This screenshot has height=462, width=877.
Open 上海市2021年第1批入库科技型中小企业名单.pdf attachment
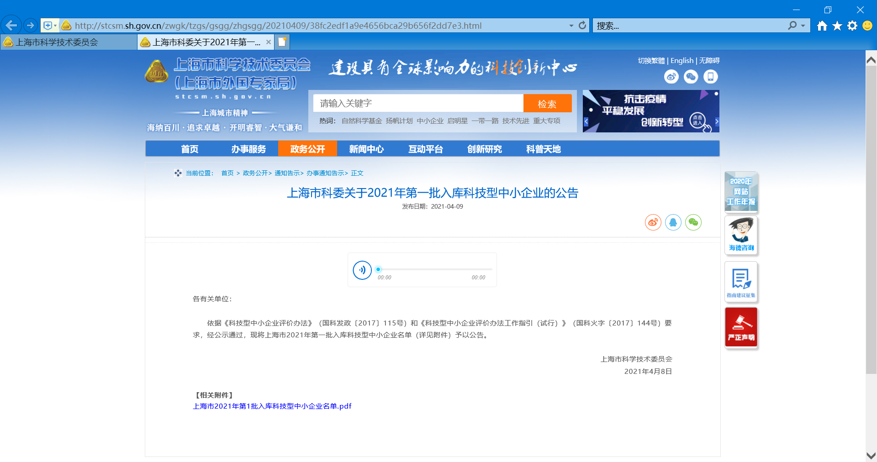point(272,406)
